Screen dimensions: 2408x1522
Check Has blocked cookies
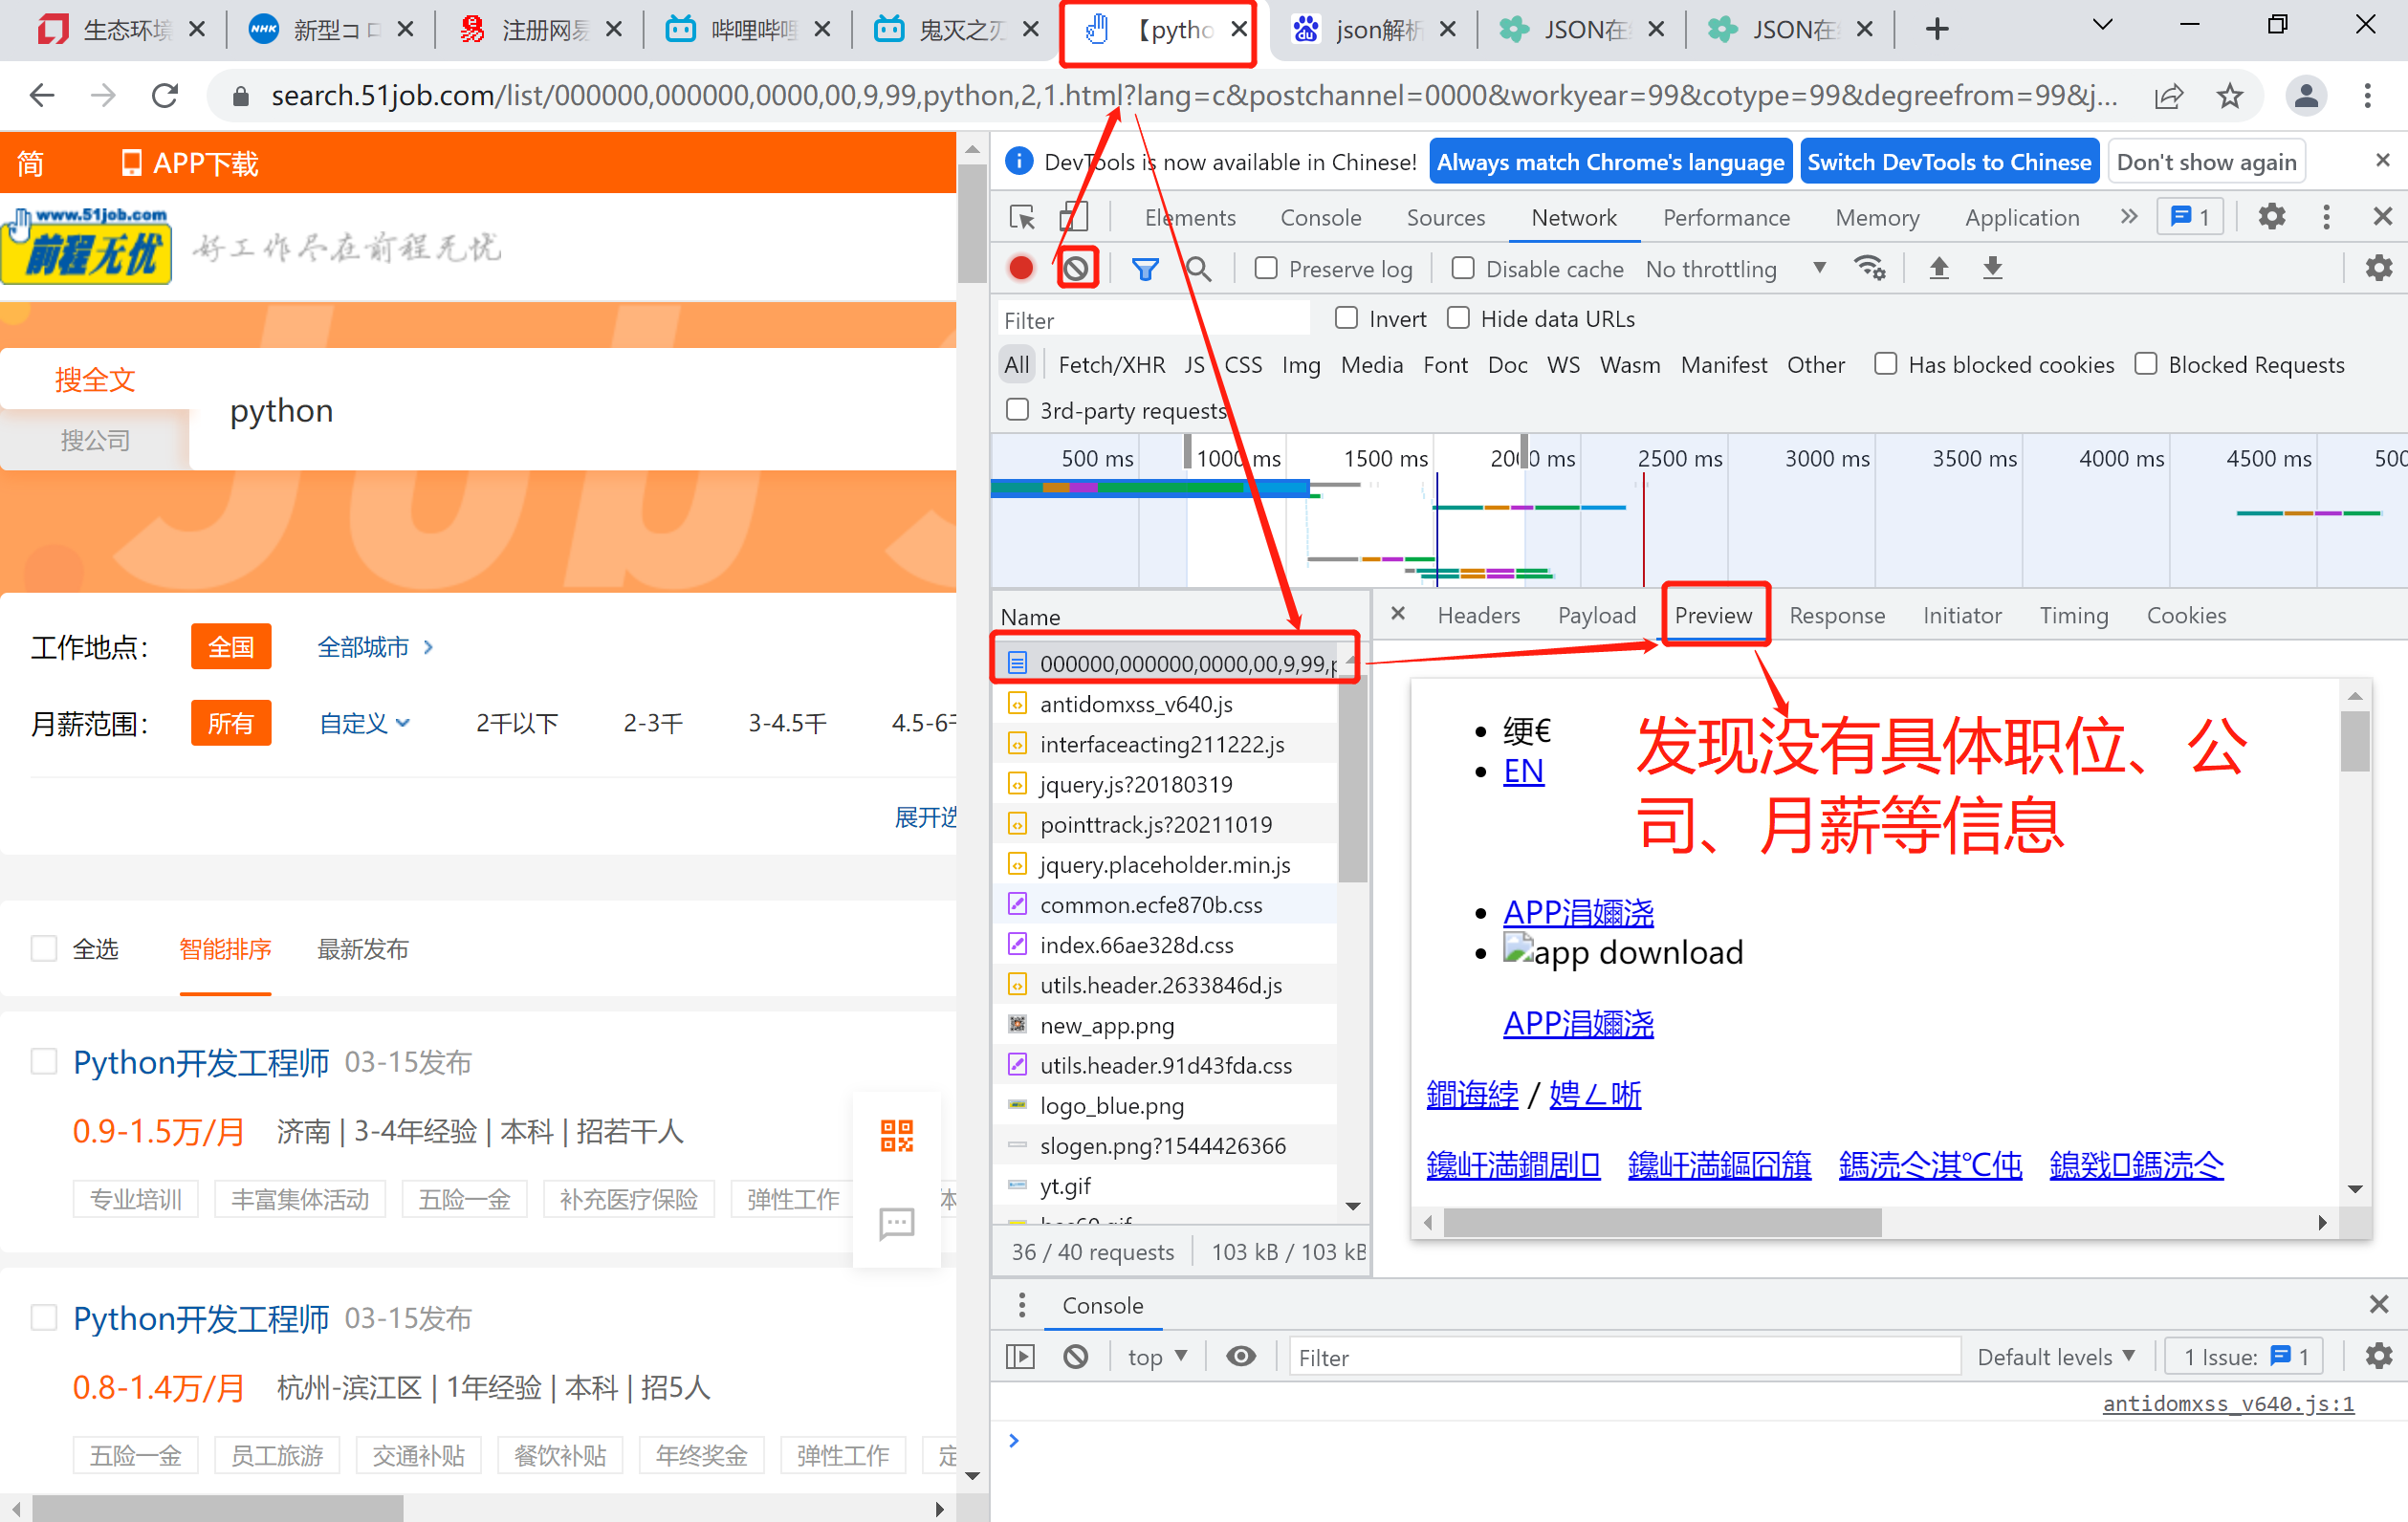tap(1885, 364)
